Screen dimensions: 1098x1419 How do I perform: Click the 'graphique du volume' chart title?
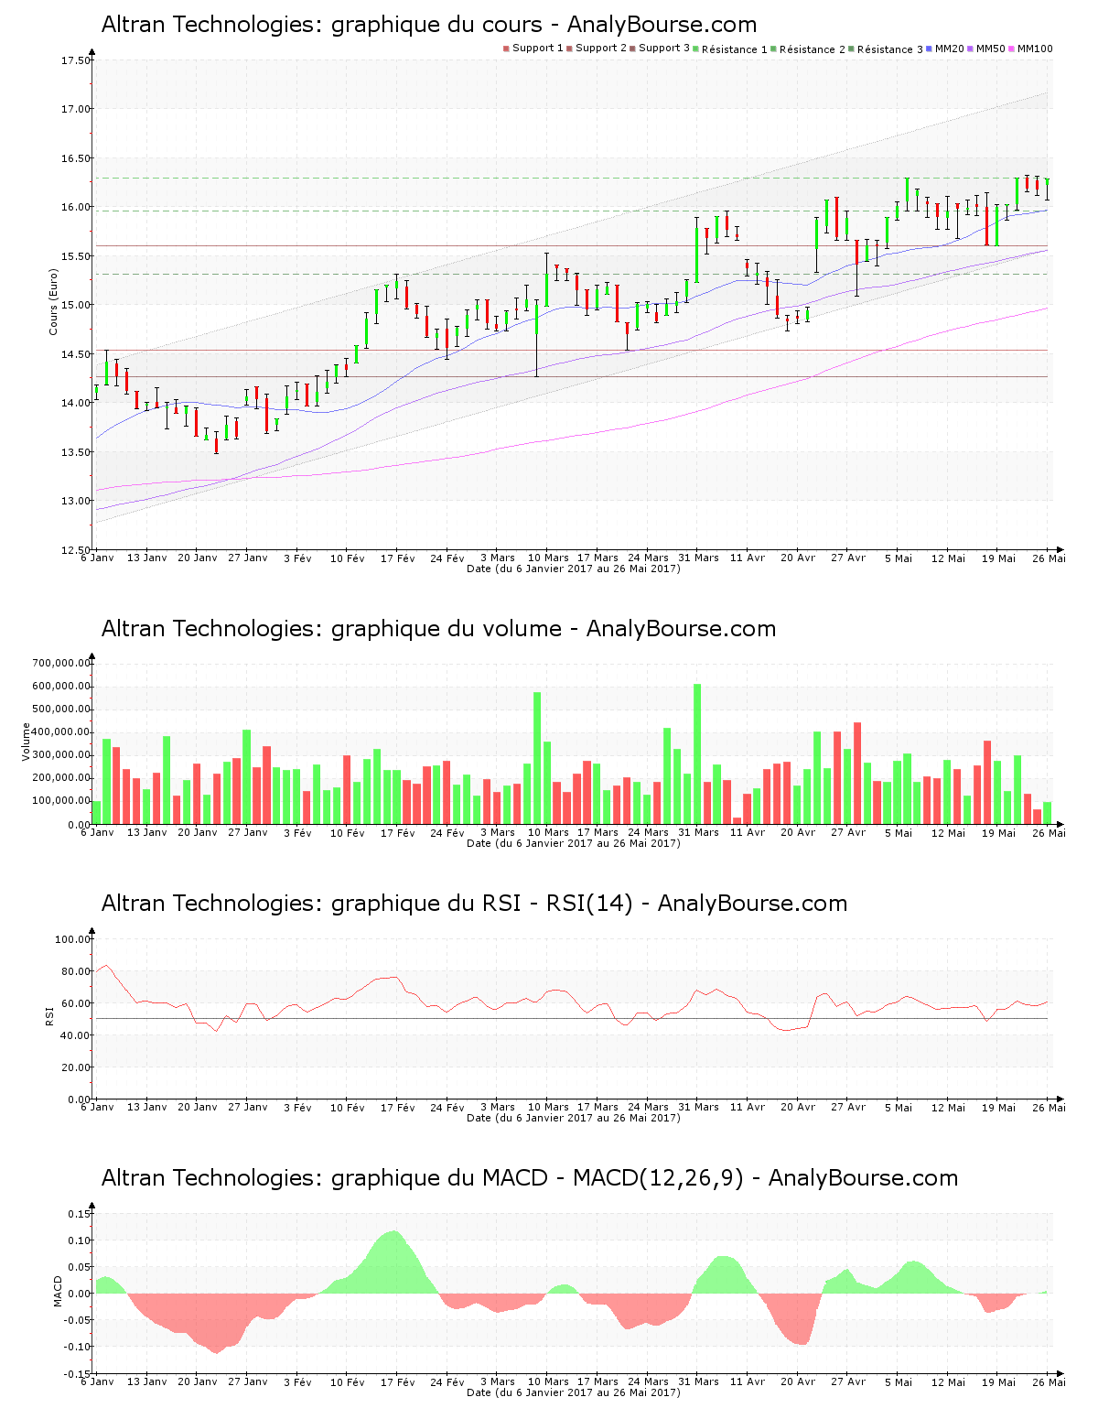[438, 629]
